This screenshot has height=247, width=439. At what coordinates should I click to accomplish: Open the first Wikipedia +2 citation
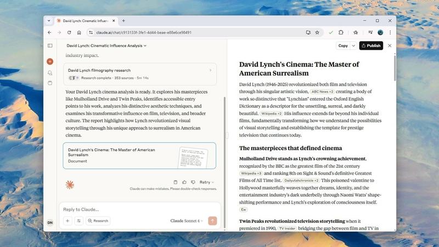click(271, 113)
